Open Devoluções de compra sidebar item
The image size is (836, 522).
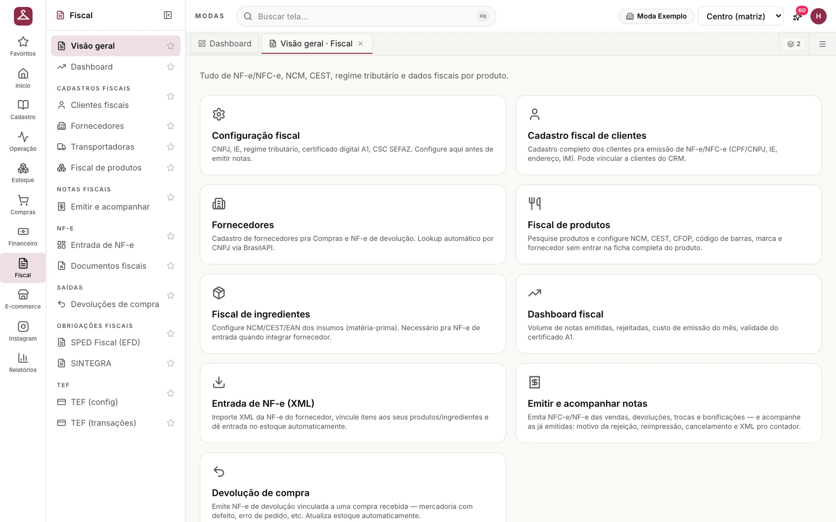108,304
